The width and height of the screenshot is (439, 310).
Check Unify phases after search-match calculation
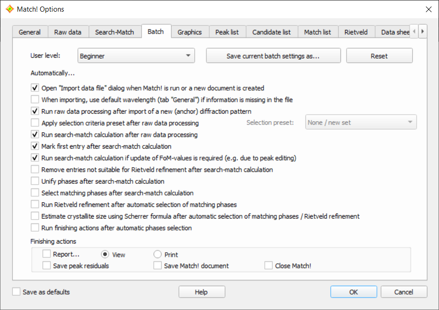click(x=35, y=181)
